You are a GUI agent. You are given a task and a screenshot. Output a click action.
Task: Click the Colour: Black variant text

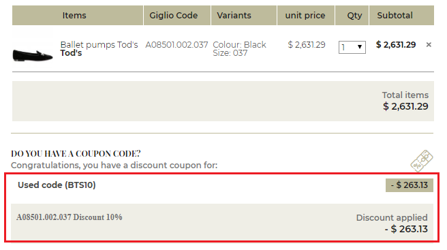[239, 45]
